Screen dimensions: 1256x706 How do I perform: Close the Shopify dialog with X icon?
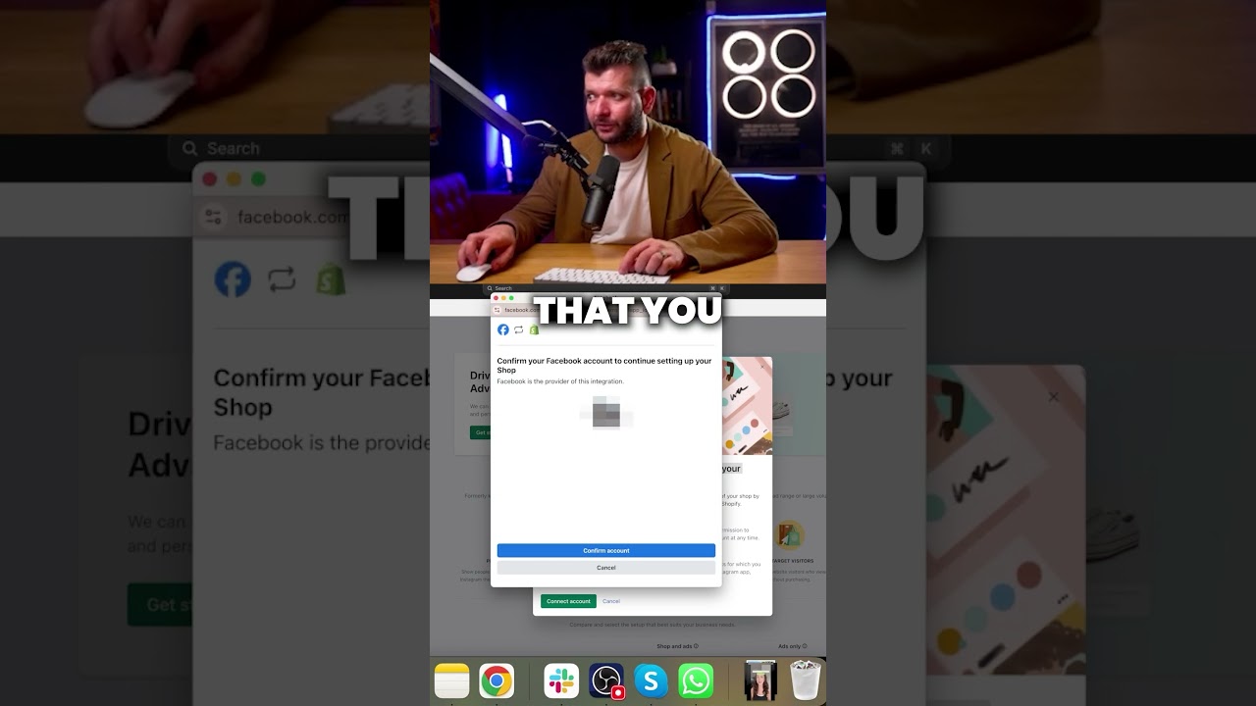click(x=762, y=366)
